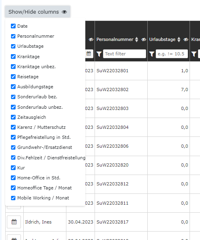Toggle the Kur column checkbox

coord(13,168)
